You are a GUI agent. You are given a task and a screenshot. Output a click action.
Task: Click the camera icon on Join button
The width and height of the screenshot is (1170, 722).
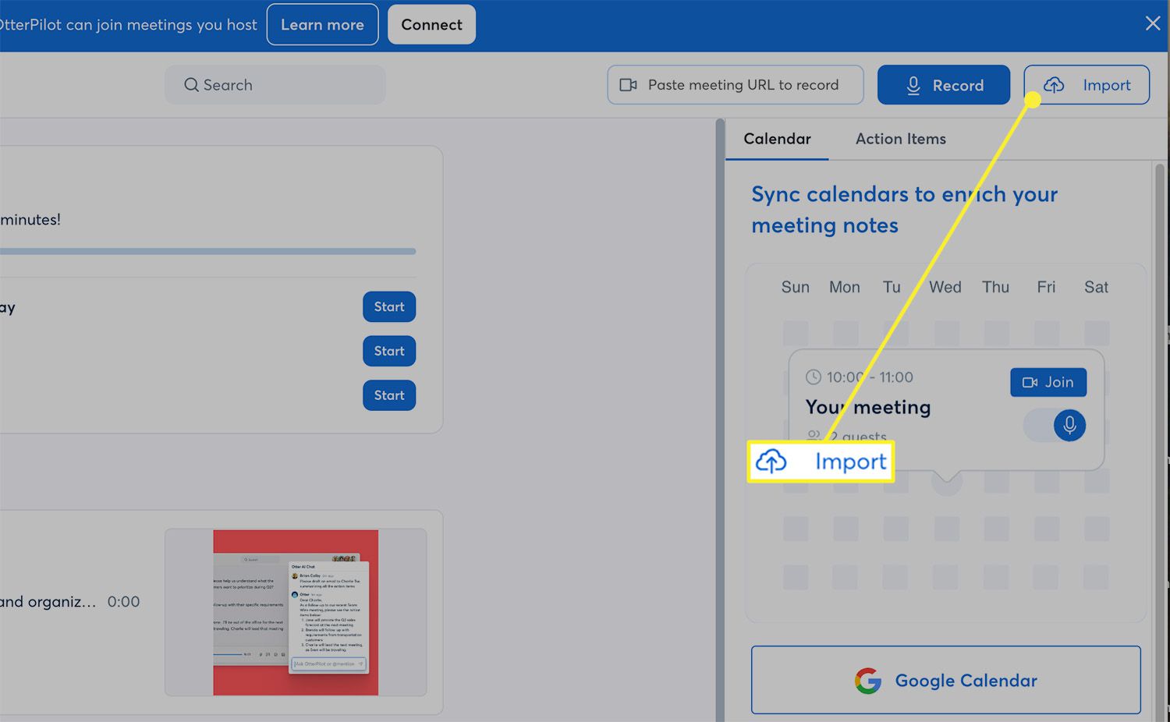(x=1030, y=382)
